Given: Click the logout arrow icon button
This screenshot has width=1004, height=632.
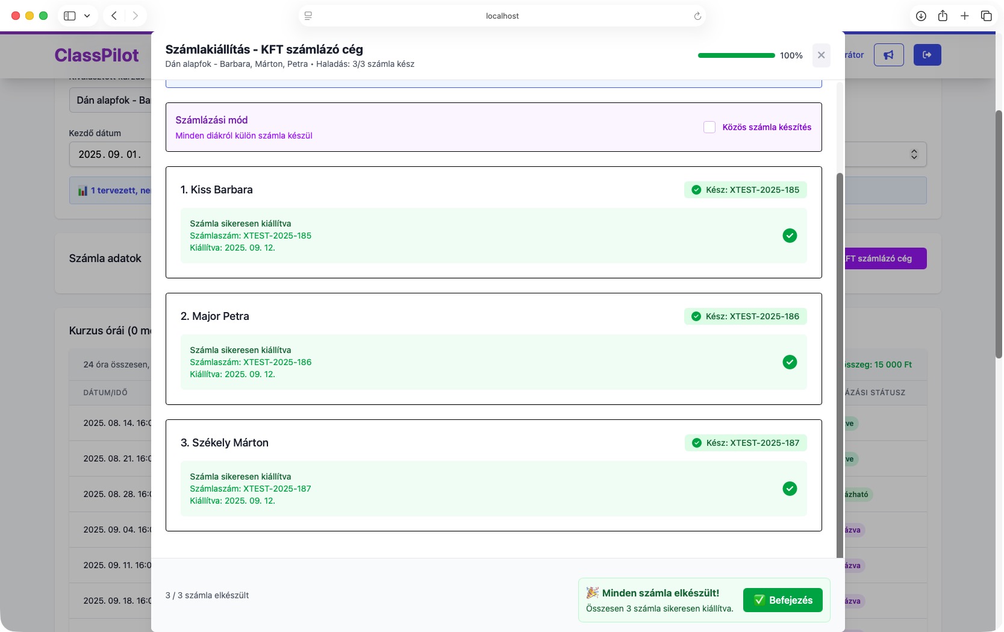Looking at the screenshot, I should tap(927, 55).
